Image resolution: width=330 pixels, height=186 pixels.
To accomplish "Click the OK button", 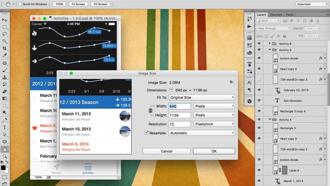I will tap(214, 151).
